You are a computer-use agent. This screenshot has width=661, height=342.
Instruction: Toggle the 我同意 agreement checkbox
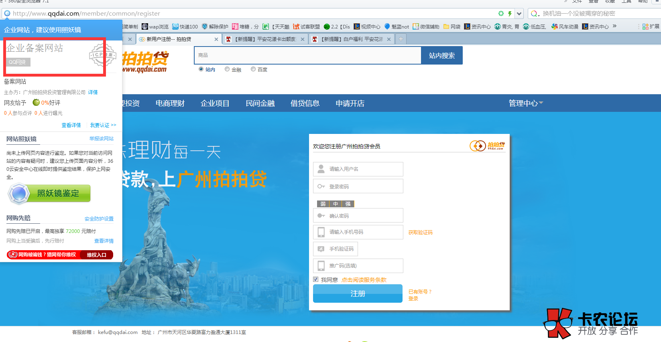point(316,279)
